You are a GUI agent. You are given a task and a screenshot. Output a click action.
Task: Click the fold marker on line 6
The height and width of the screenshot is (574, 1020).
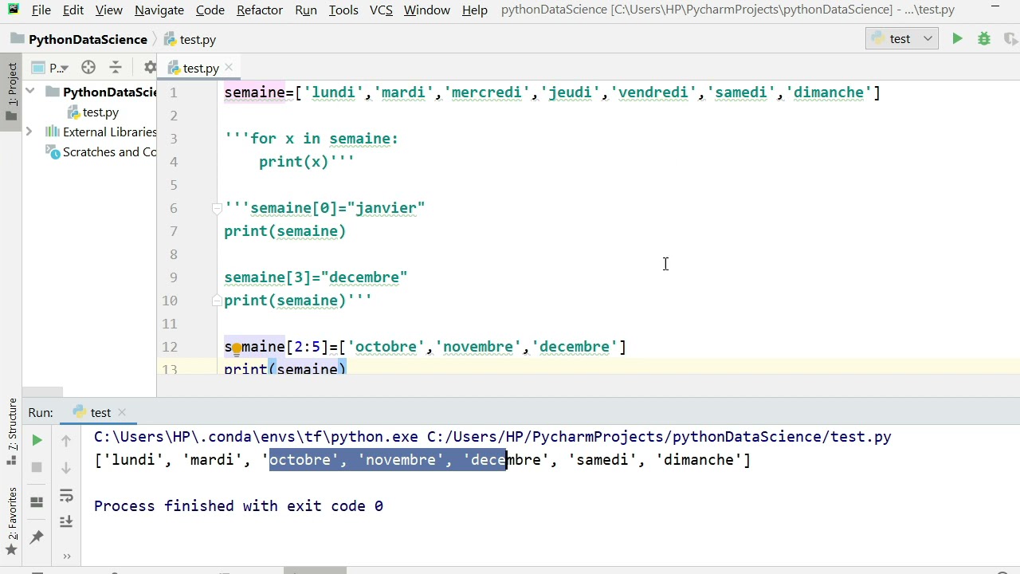pos(216,208)
